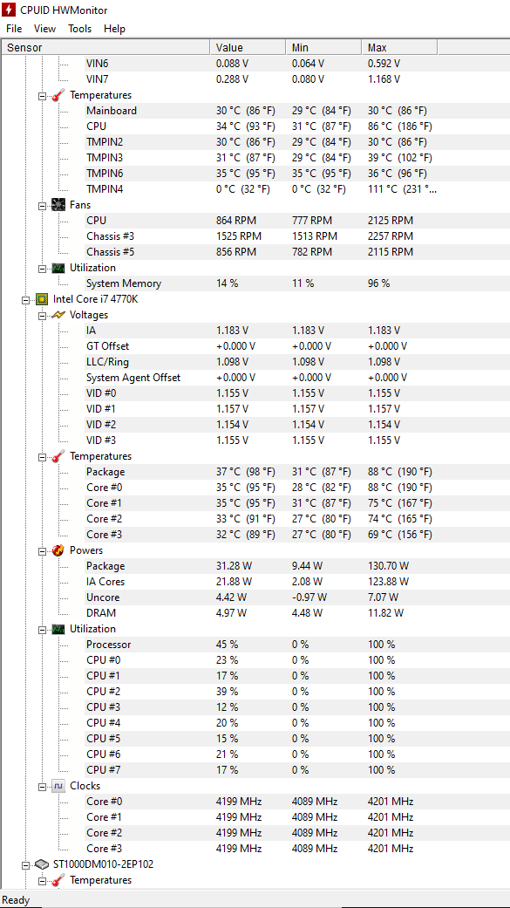Open the View menu

pyautogui.click(x=44, y=29)
